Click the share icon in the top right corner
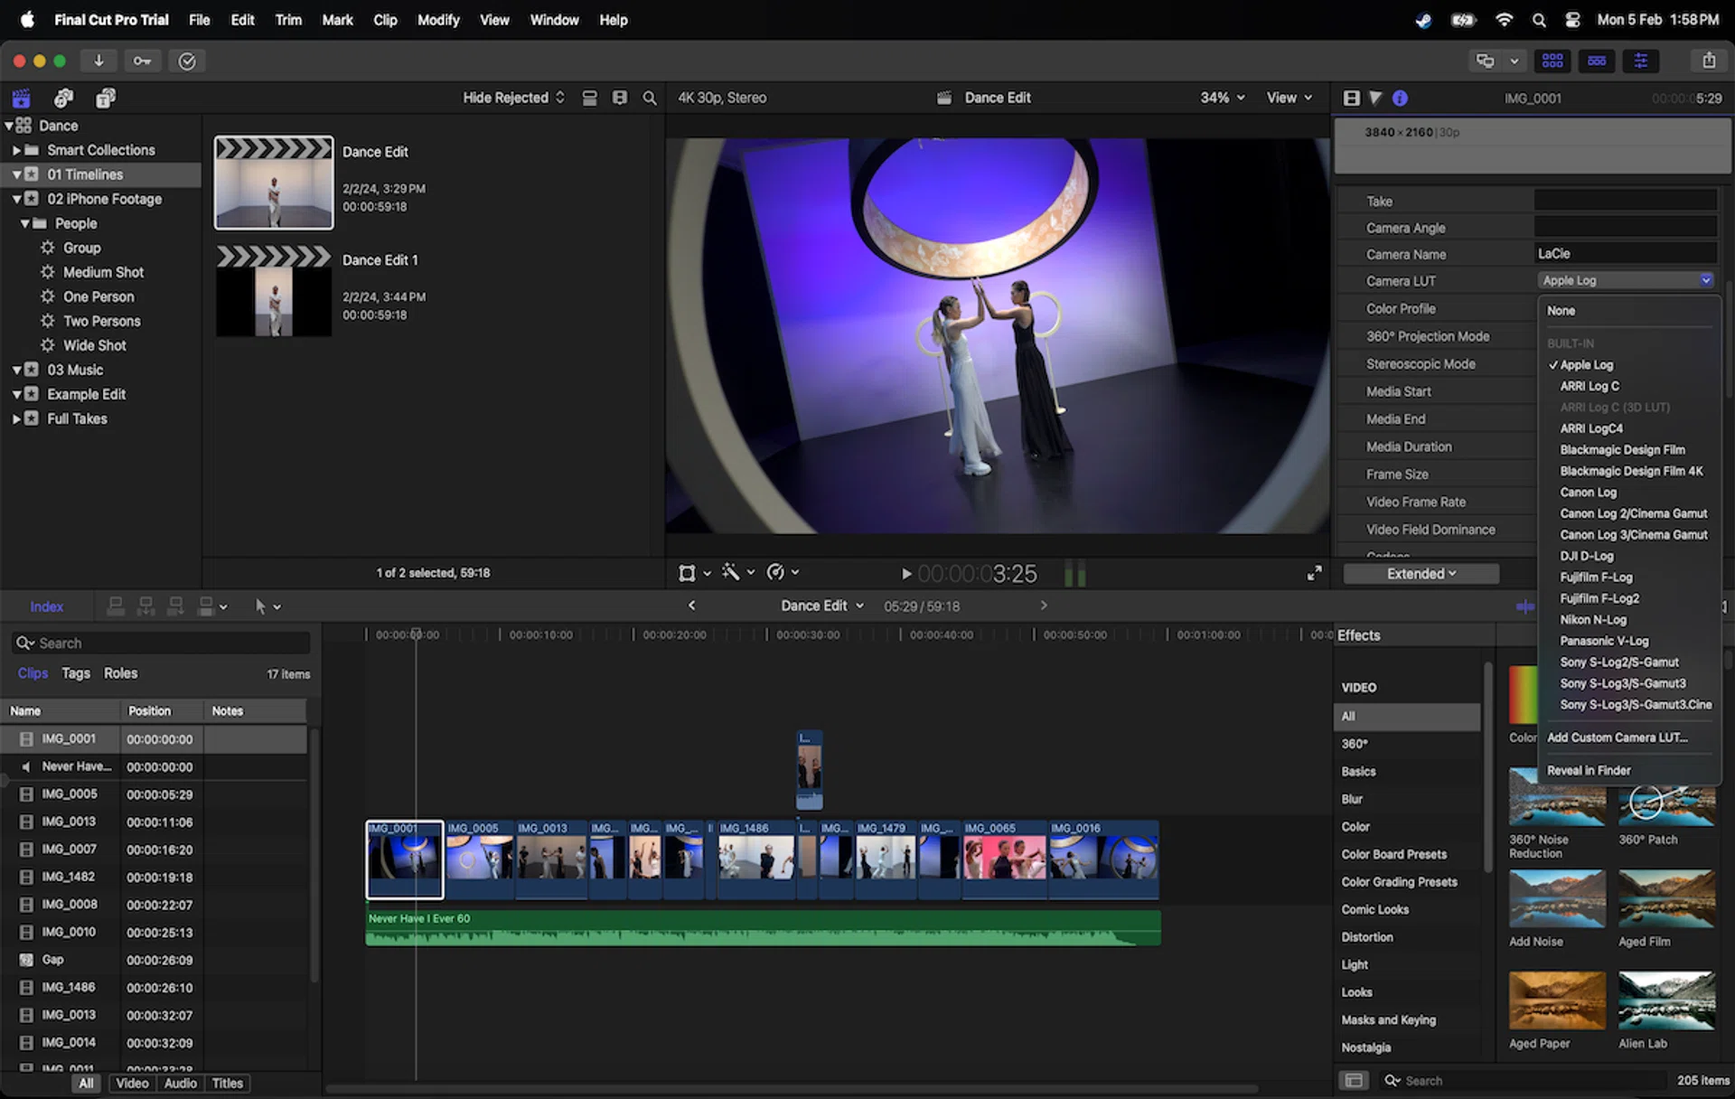1735x1099 pixels. (x=1709, y=61)
